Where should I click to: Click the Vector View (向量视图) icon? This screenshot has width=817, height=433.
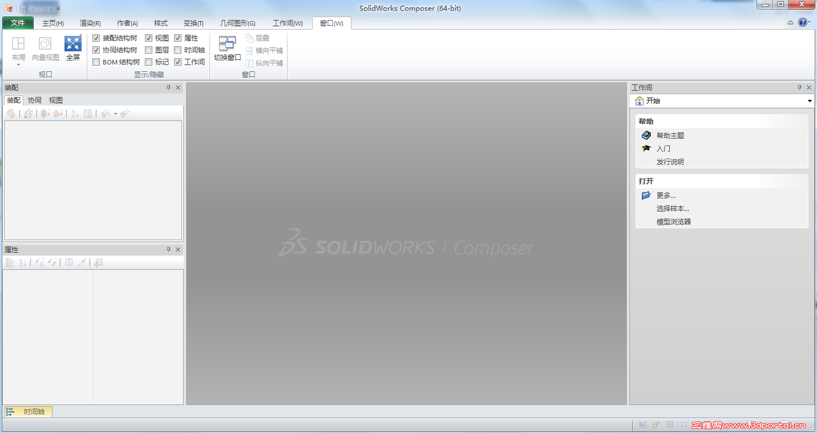(x=45, y=44)
